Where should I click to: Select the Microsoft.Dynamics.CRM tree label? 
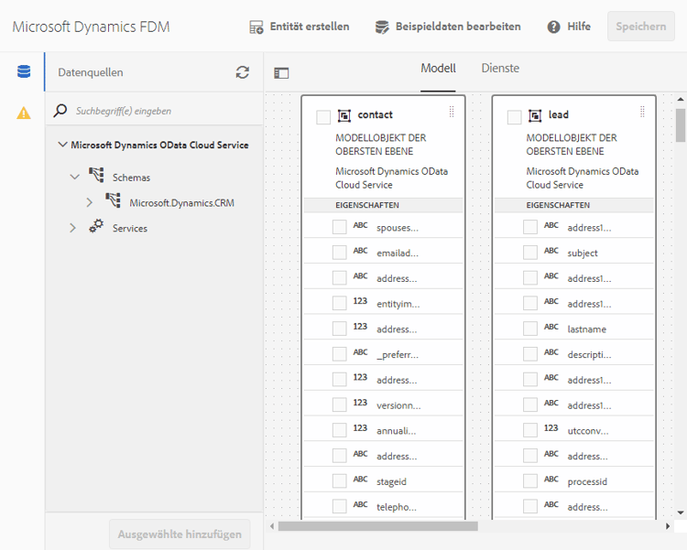click(182, 203)
